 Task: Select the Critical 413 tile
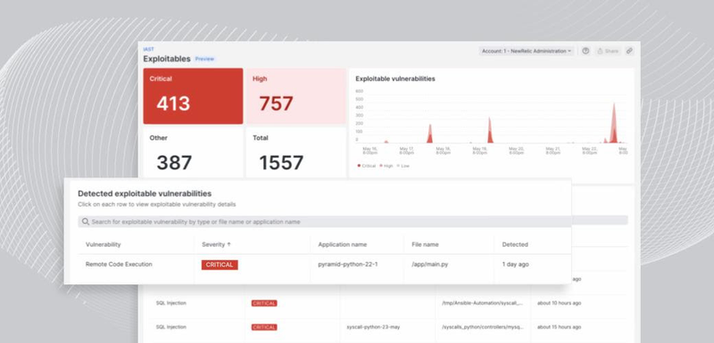pos(193,96)
